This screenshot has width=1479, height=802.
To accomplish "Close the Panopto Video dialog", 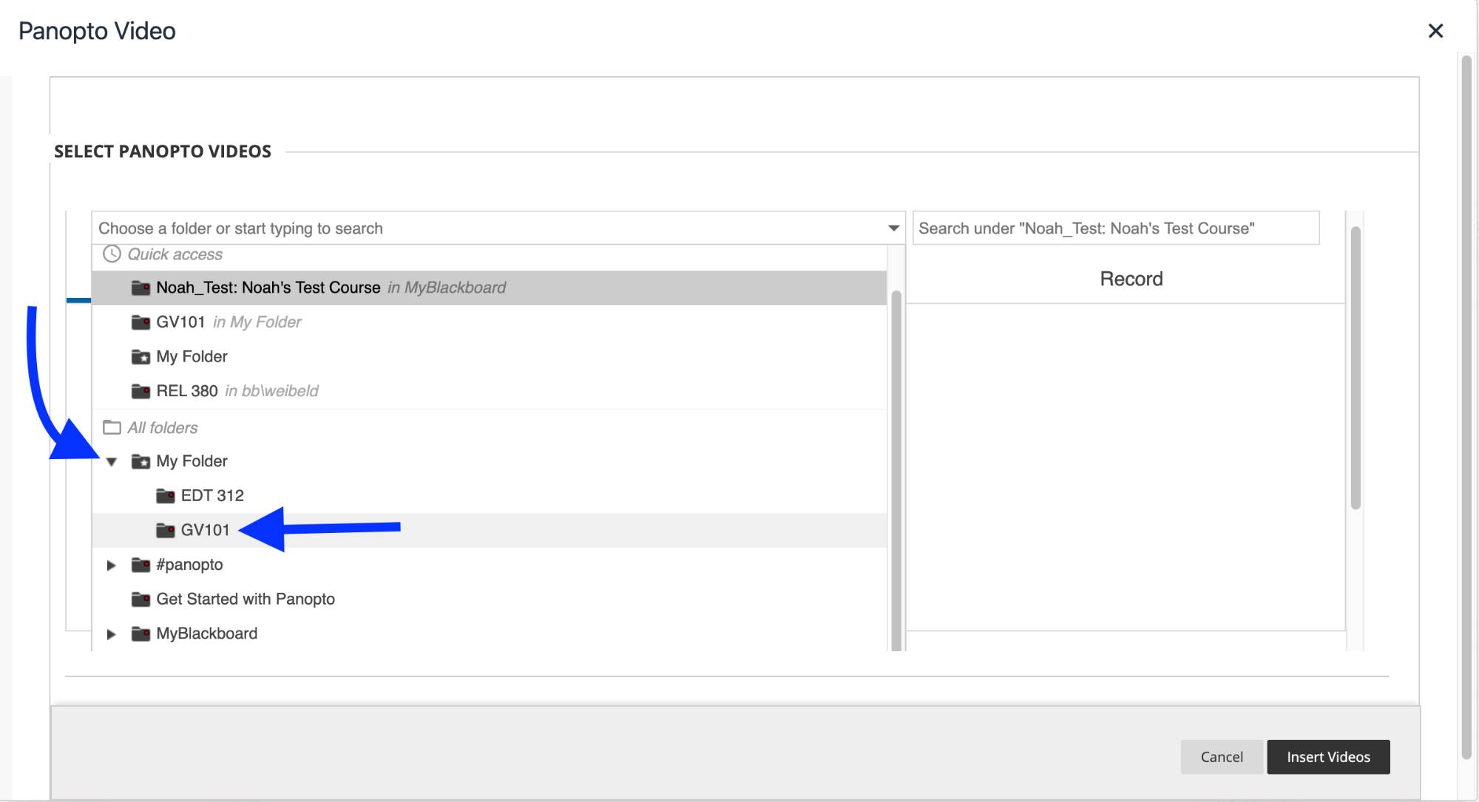I will 1435,31.
